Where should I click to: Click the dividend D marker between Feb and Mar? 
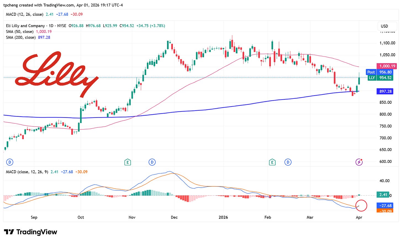tap(288, 162)
